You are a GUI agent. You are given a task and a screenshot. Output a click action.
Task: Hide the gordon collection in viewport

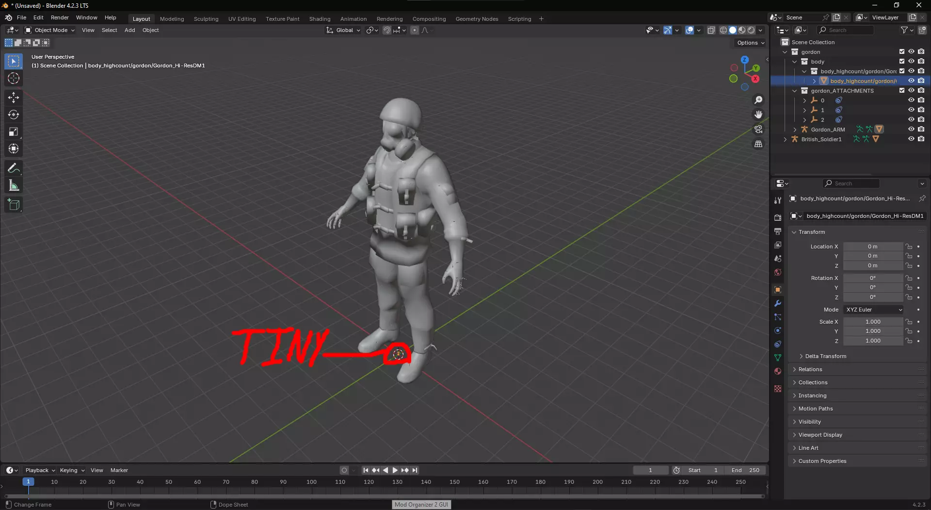coord(911,51)
